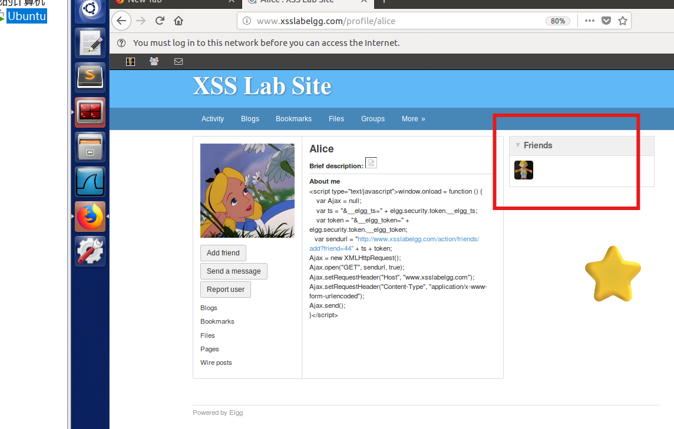This screenshot has height=429, width=674.
Task: Expand the More » menu
Action: [413, 119]
